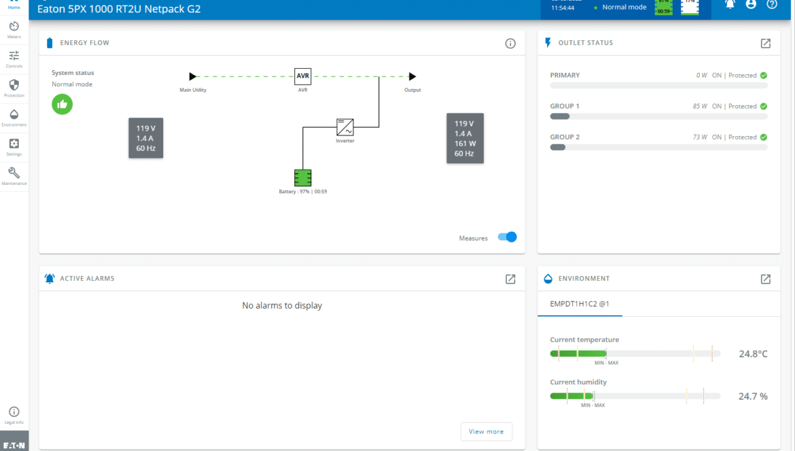Click the System status label
795x451 pixels.
click(x=73, y=73)
